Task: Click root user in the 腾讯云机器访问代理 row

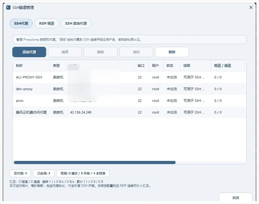Action: [156, 112]
